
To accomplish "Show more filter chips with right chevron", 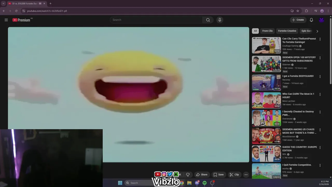I will coord(317,31).
